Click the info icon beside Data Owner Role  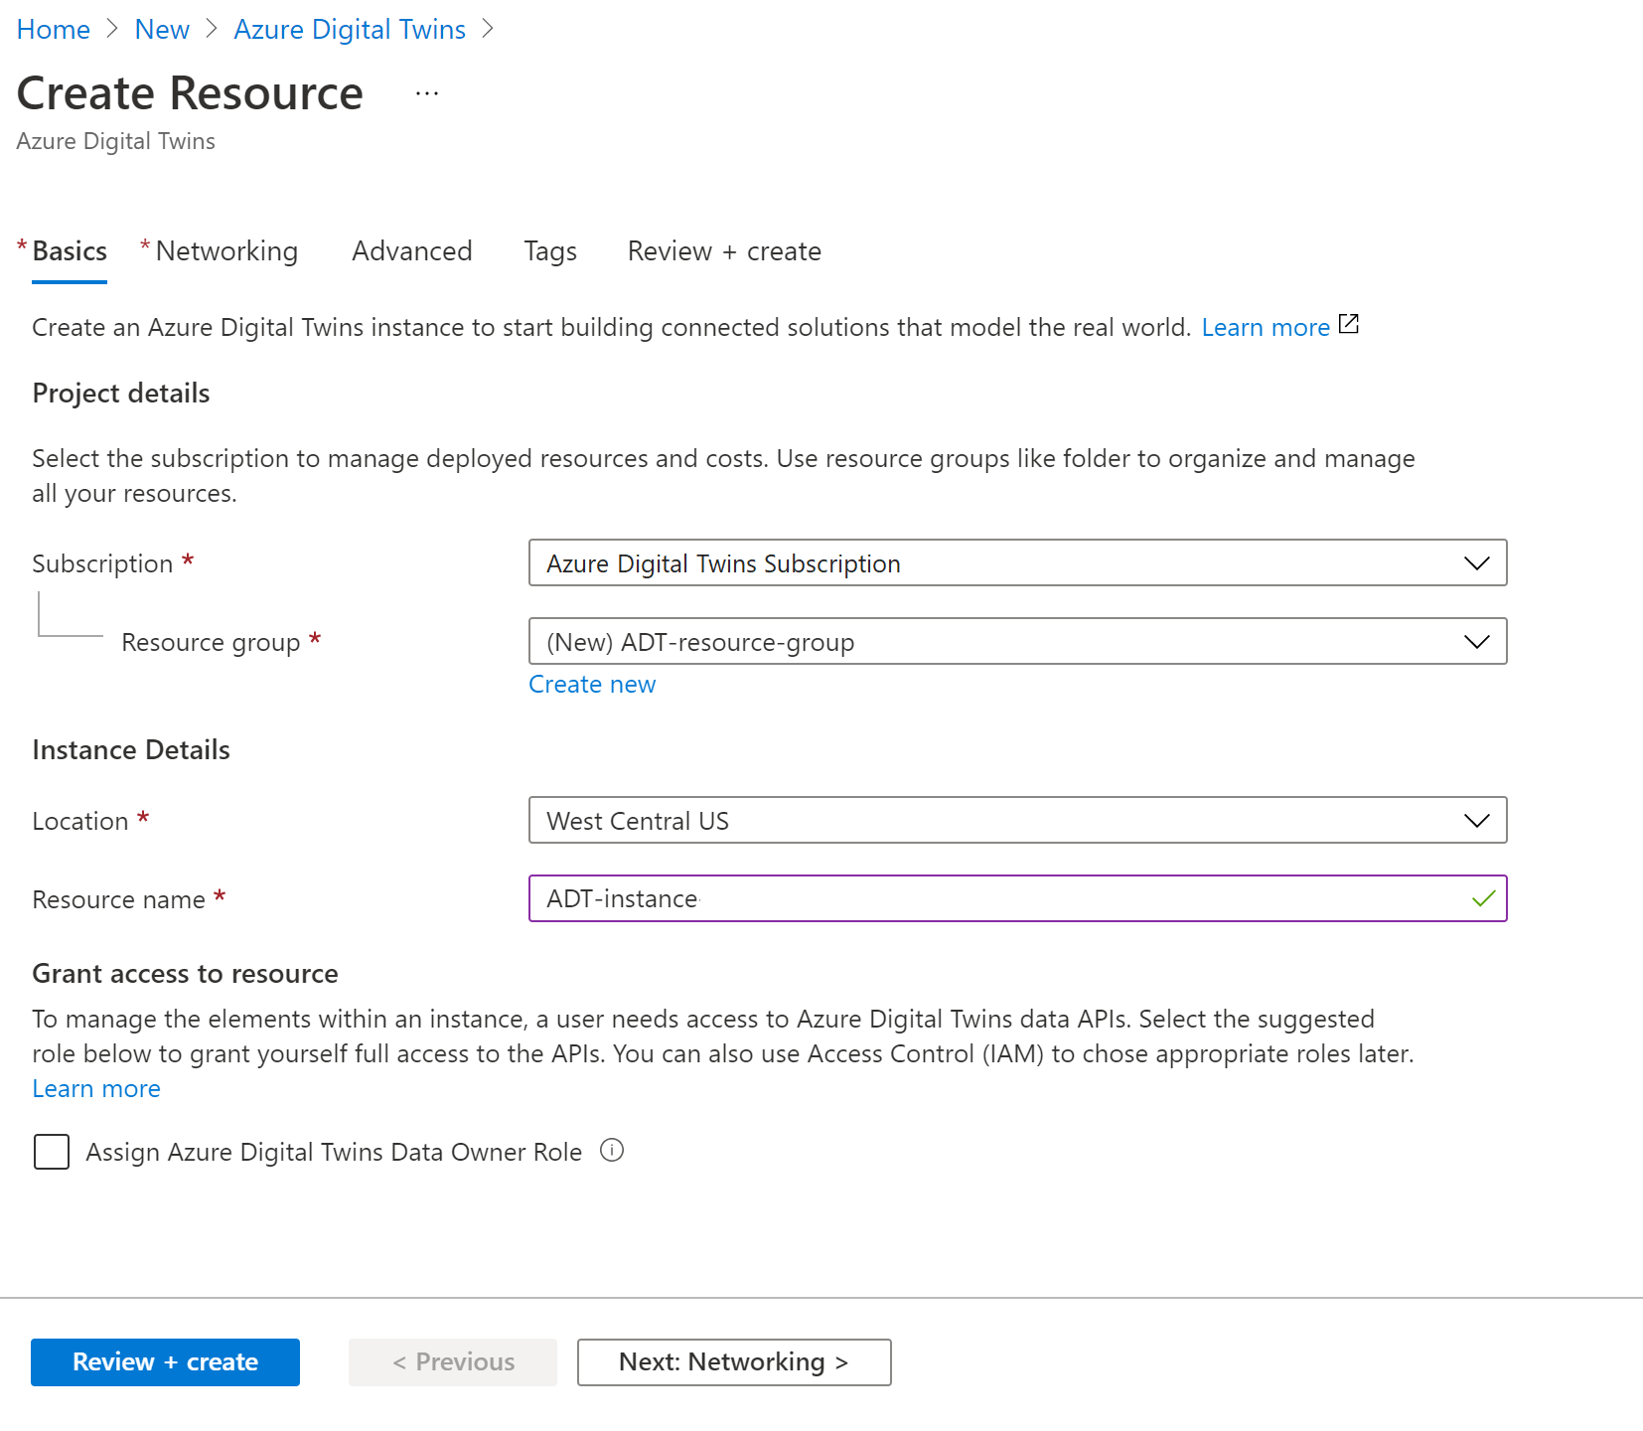(612, 1151)
